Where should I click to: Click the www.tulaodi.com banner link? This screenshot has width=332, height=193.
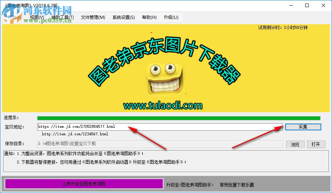coord(163,105)
